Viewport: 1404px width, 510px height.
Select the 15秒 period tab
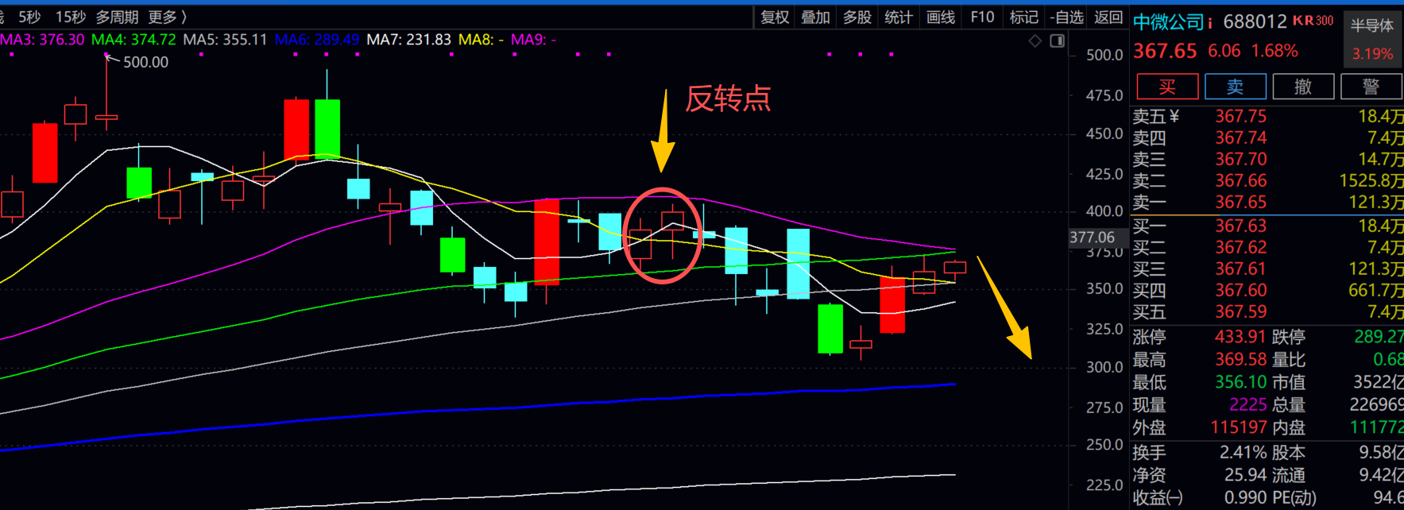point(70,17)
